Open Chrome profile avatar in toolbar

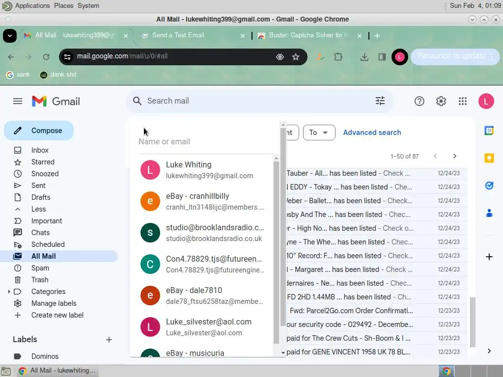click(x=399, y=57)
